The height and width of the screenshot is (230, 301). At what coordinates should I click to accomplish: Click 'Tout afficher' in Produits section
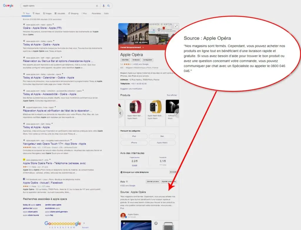pyautogui.click(x=172, y=95)
